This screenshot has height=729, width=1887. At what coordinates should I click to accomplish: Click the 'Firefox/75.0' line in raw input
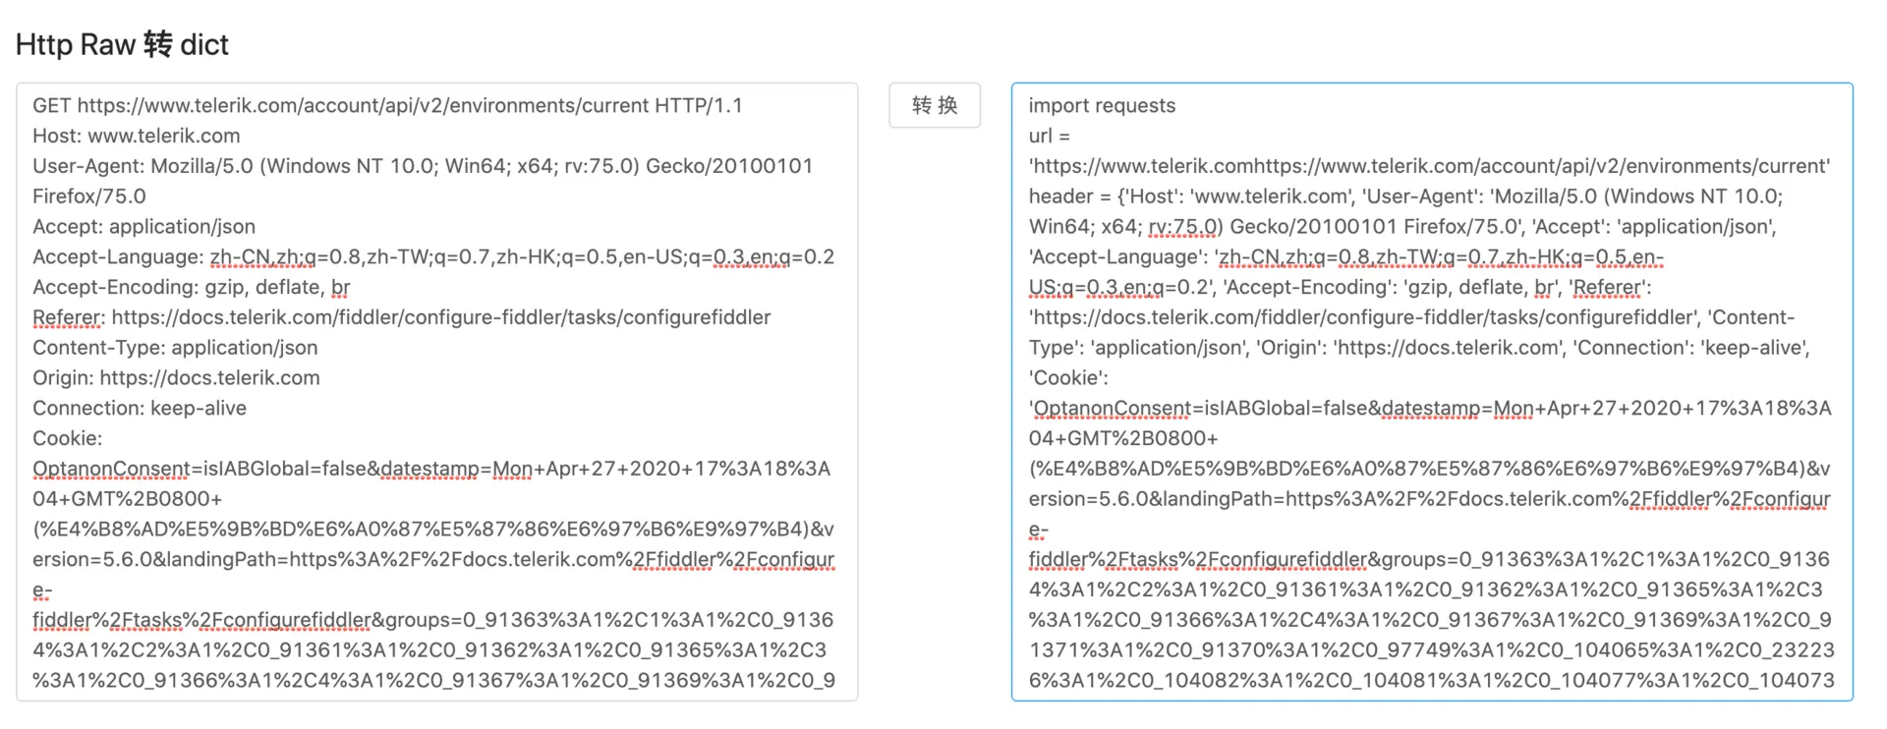(x=88, y=196)
